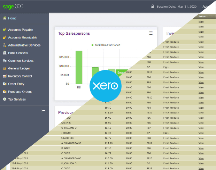Click the Sage 300 logo
Screen dimensions: 216x170
coord(13,7)
